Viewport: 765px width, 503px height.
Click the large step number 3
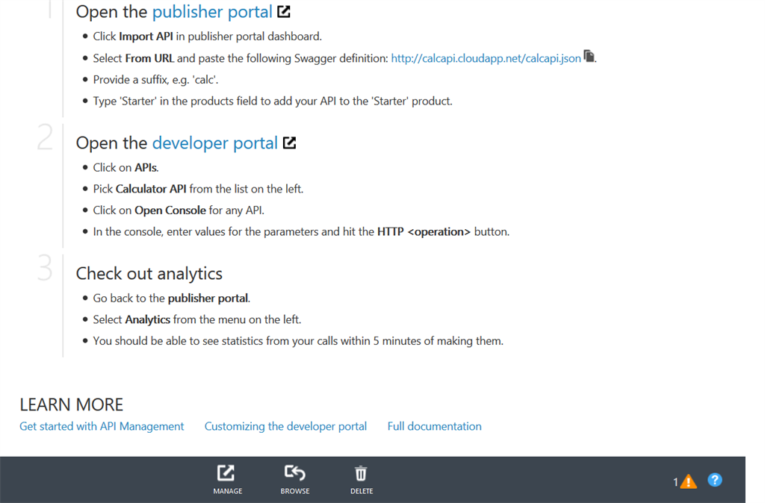point(45,269)
